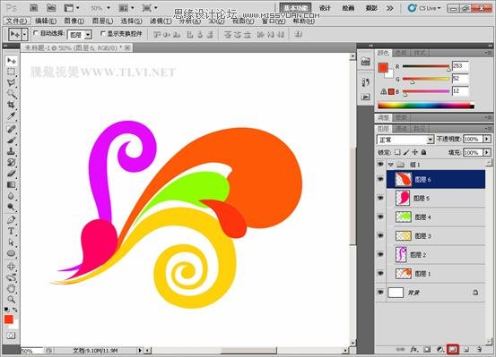This screenshot has width=496, height=357.
Task: Select the Type tool
Action: (12, 231)
